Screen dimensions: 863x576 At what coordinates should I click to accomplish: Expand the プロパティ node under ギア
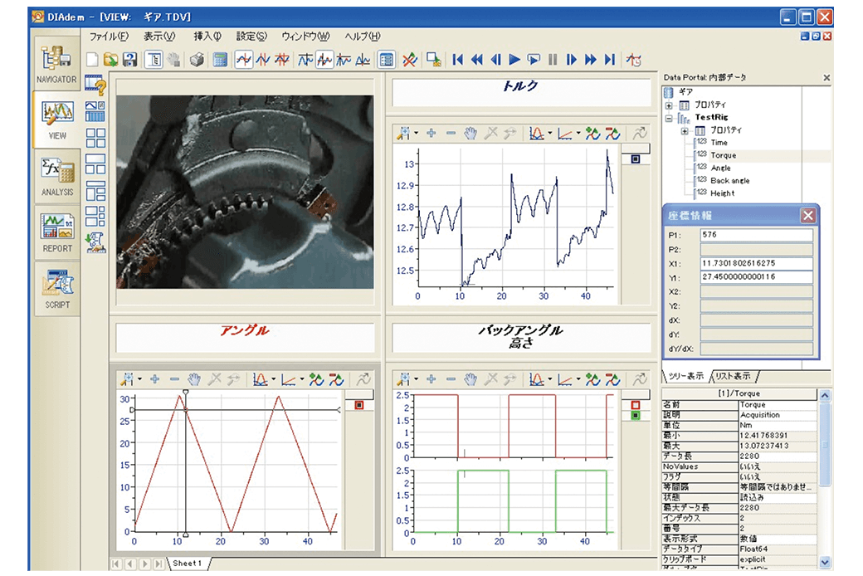(669, 105)
